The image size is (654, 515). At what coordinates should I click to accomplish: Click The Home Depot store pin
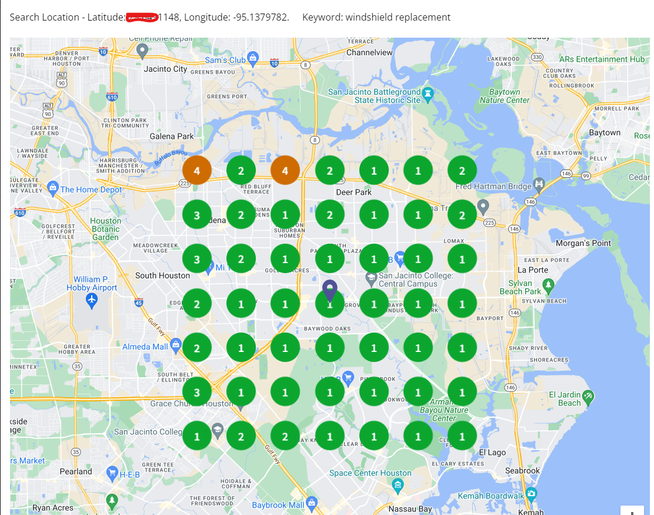click(x=54, y=189)
